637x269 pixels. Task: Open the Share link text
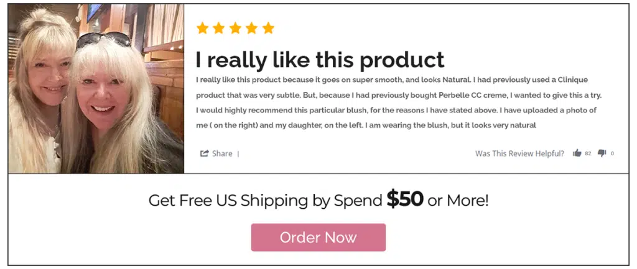(222, 153)
